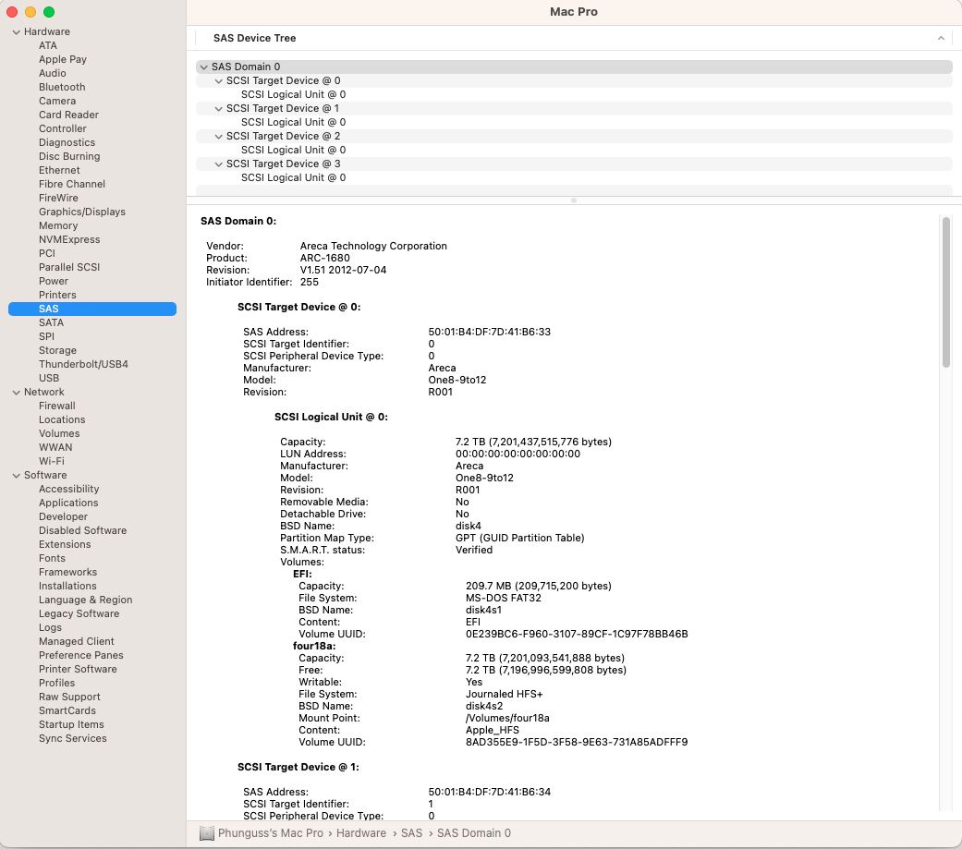Open Legacy Software in the sidebar

[x=79, y=613]
